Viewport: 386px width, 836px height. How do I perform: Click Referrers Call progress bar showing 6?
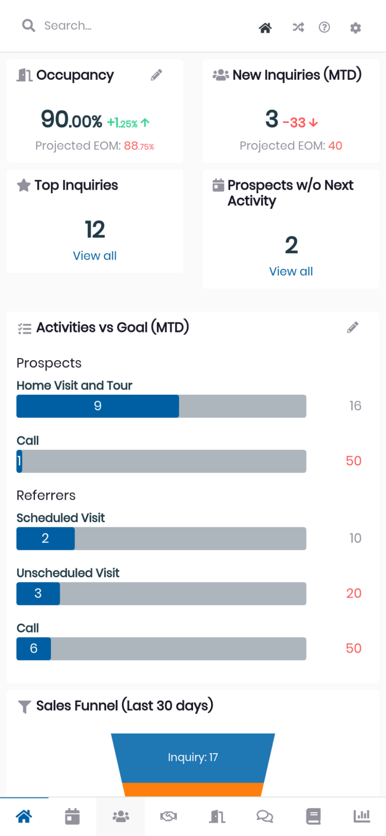[x=161, y=649]
